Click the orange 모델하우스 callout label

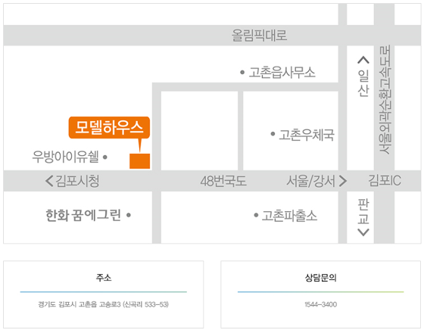coord(109,128)
